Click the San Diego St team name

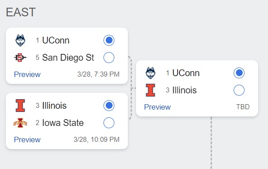(x=68, y=58)
